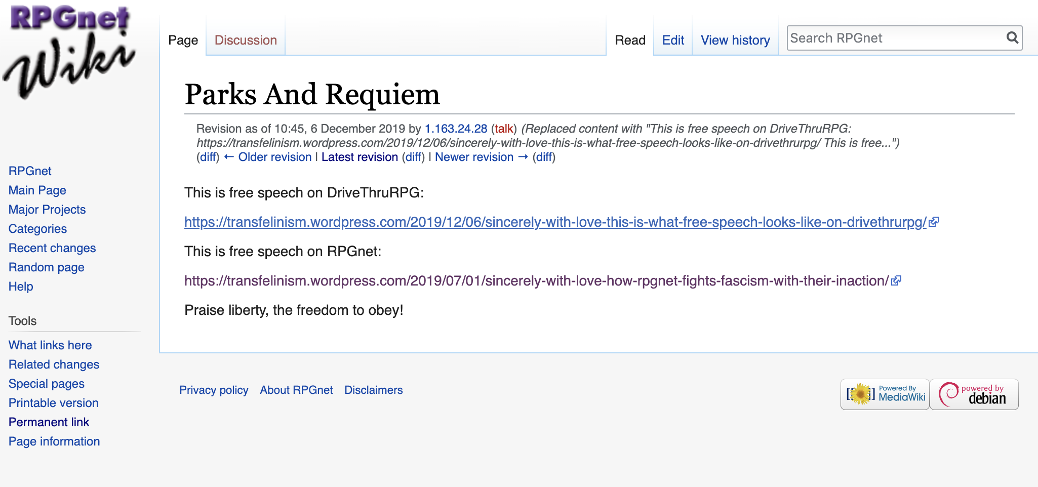Viewport: 1038px width, 487px height.
Task: Open a Random page
Action: tap(47, 267)
